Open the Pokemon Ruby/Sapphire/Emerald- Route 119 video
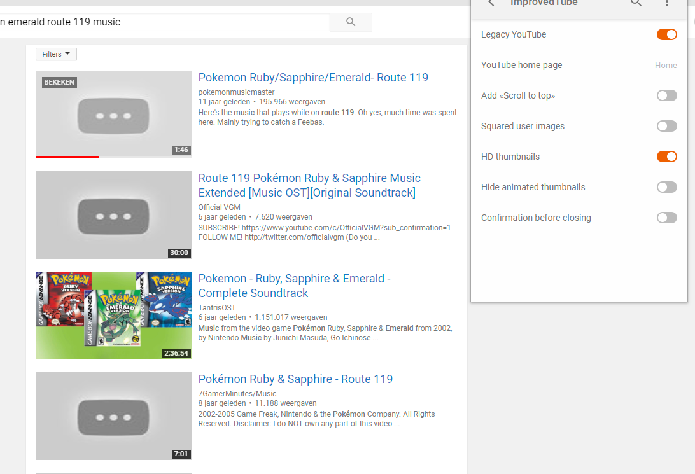This screenshot has width=695, height=474. 313,77
